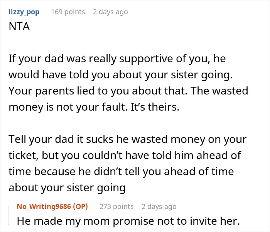Open the reply's 2 days ago timestamp
This screenshot has width=270, height=232.
(x=159, y=207)
